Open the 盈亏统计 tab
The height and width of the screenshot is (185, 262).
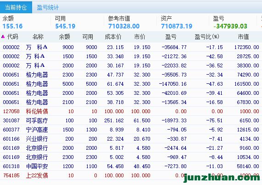pos(48,7)
